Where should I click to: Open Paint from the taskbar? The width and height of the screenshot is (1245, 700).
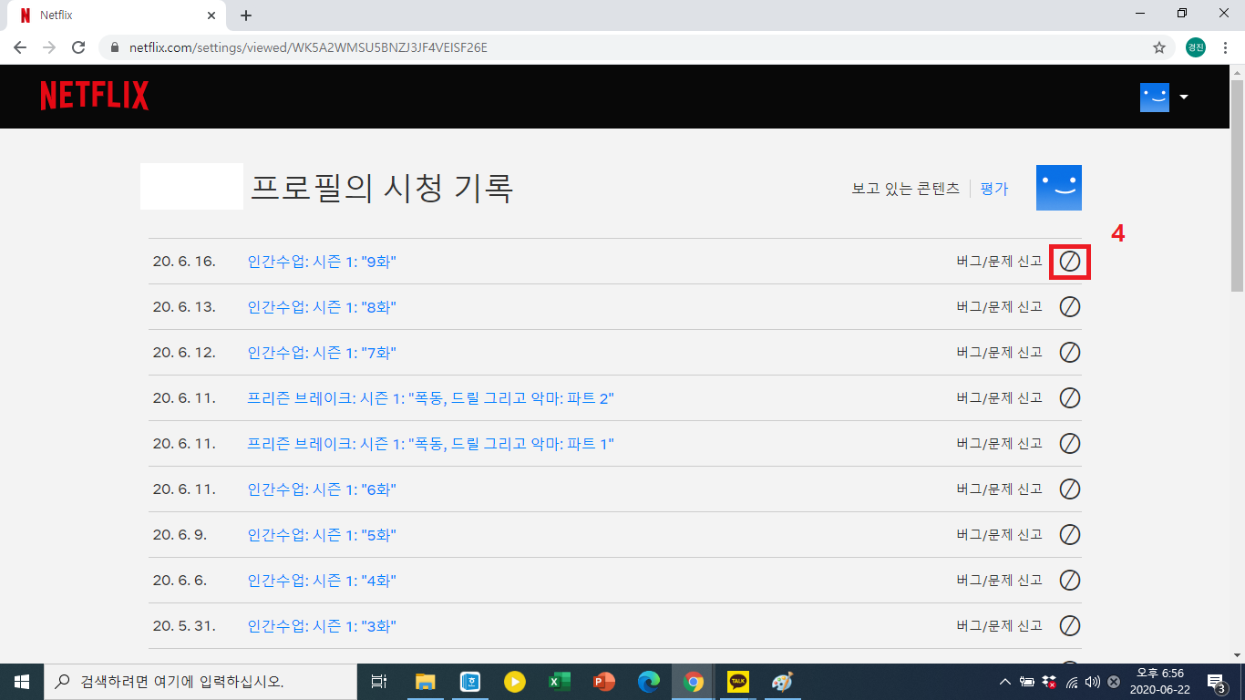click(x=782, y=681)
